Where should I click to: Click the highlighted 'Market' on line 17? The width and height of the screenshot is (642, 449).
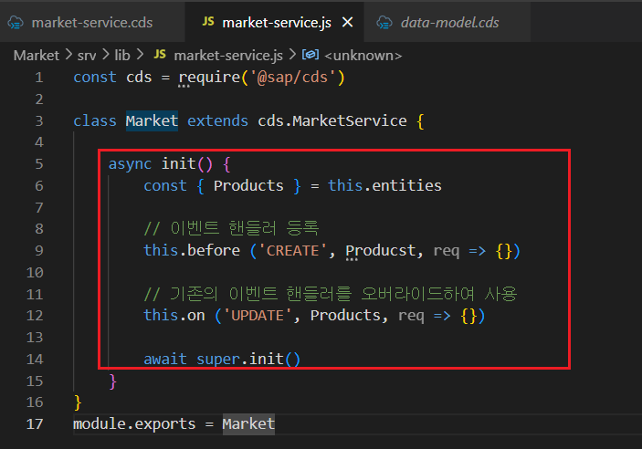pos(248,423)
